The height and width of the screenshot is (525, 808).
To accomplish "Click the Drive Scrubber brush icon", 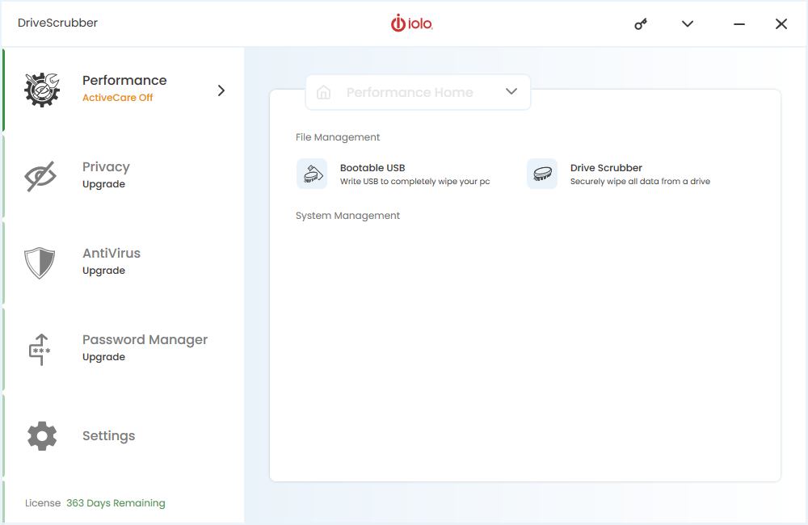I will tap(542, 174).
